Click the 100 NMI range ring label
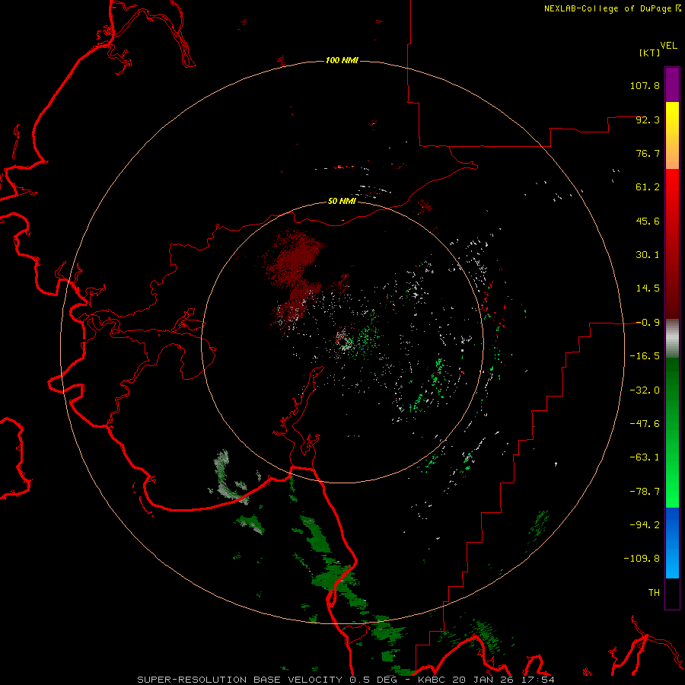Image resolution: width=685 pixels, height=685 pixels. click(x=342, y=60)
